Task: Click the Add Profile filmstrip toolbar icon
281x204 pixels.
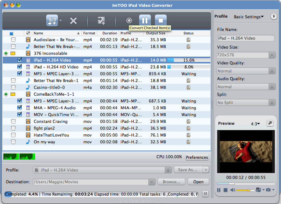Action: [101, 21]
